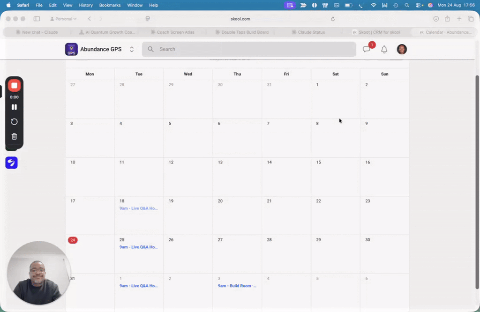The height and width of the screenshot is (312, 480).
Task: Click the skool.com address bar
Action: 240,19
